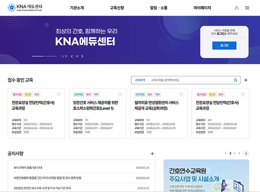The image size is (260, 192).
Task: Open the user profile icon in header
Action: [x=237, y=8]
